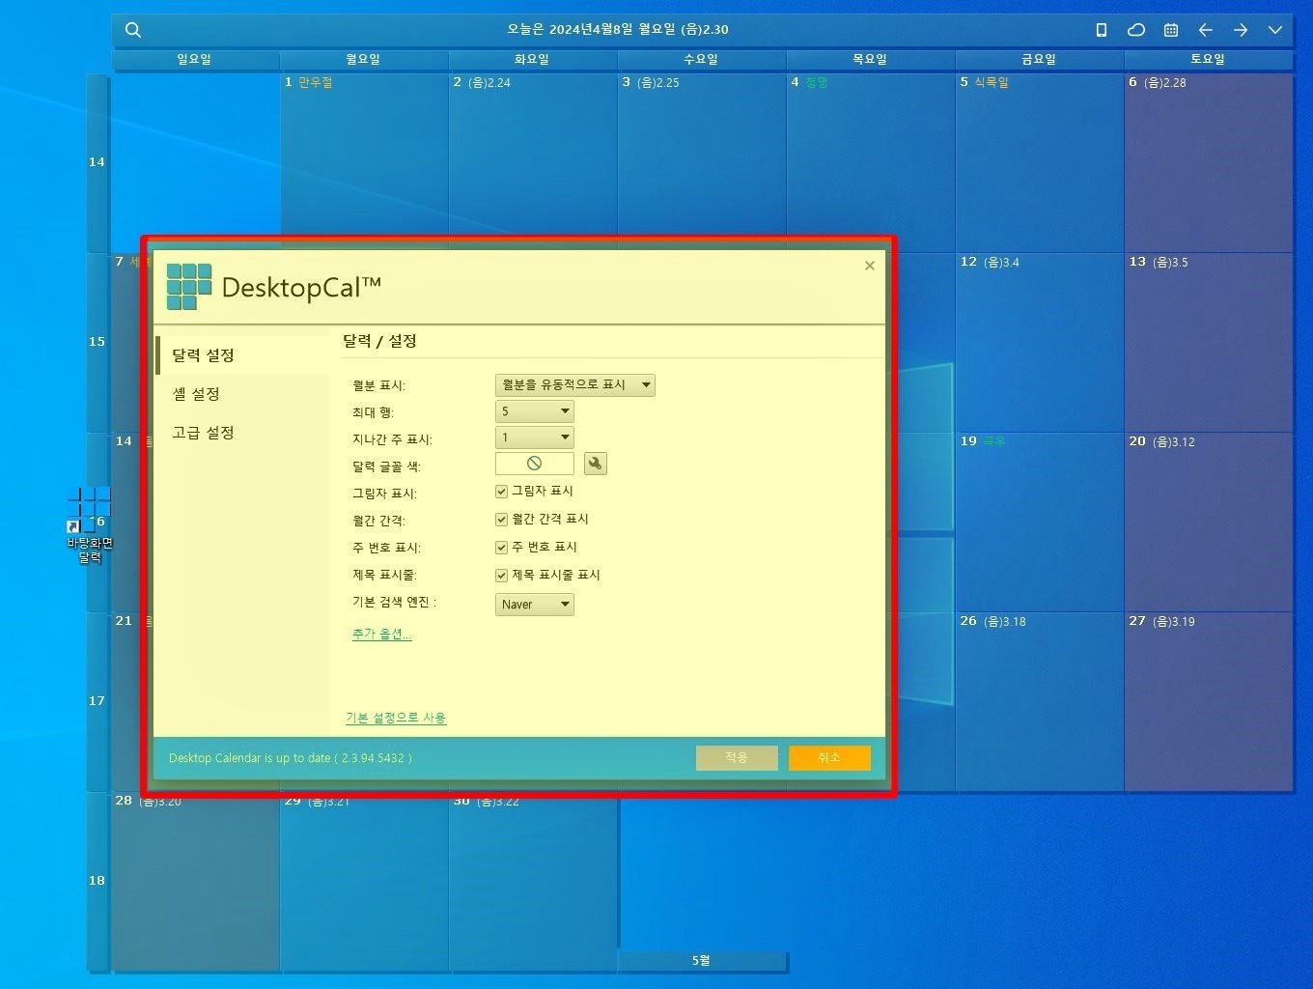Select the 셀 설정 sidebar tab
This screenshot has width=1313, height=989.
click(x=242, y=394)
